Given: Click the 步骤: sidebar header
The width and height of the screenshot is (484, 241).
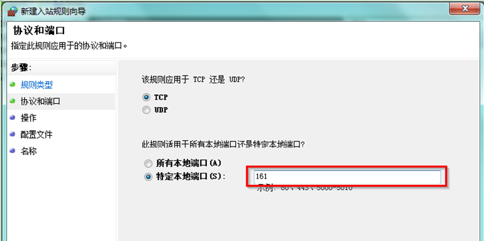Looking at the screenshot, I should 21,68.
